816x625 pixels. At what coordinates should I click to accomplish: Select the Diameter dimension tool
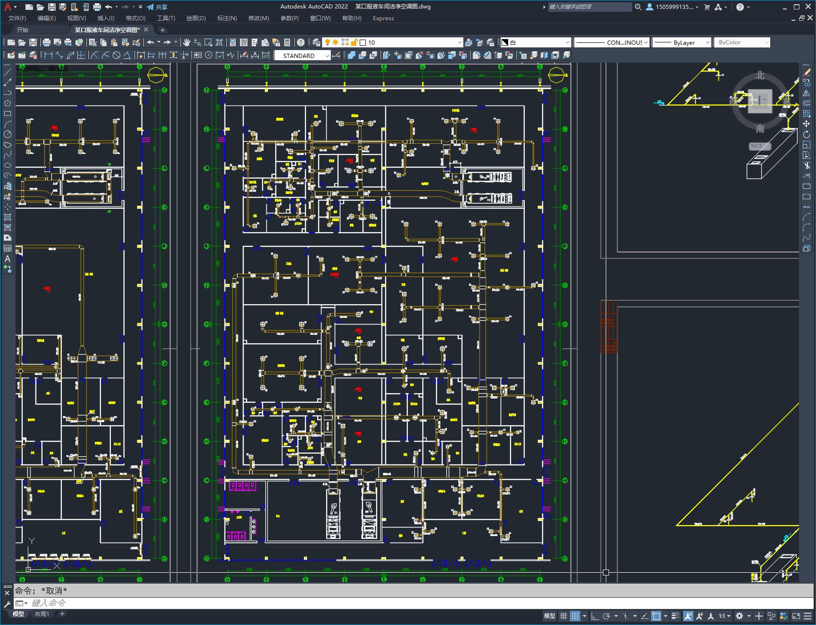click(116, 55)
